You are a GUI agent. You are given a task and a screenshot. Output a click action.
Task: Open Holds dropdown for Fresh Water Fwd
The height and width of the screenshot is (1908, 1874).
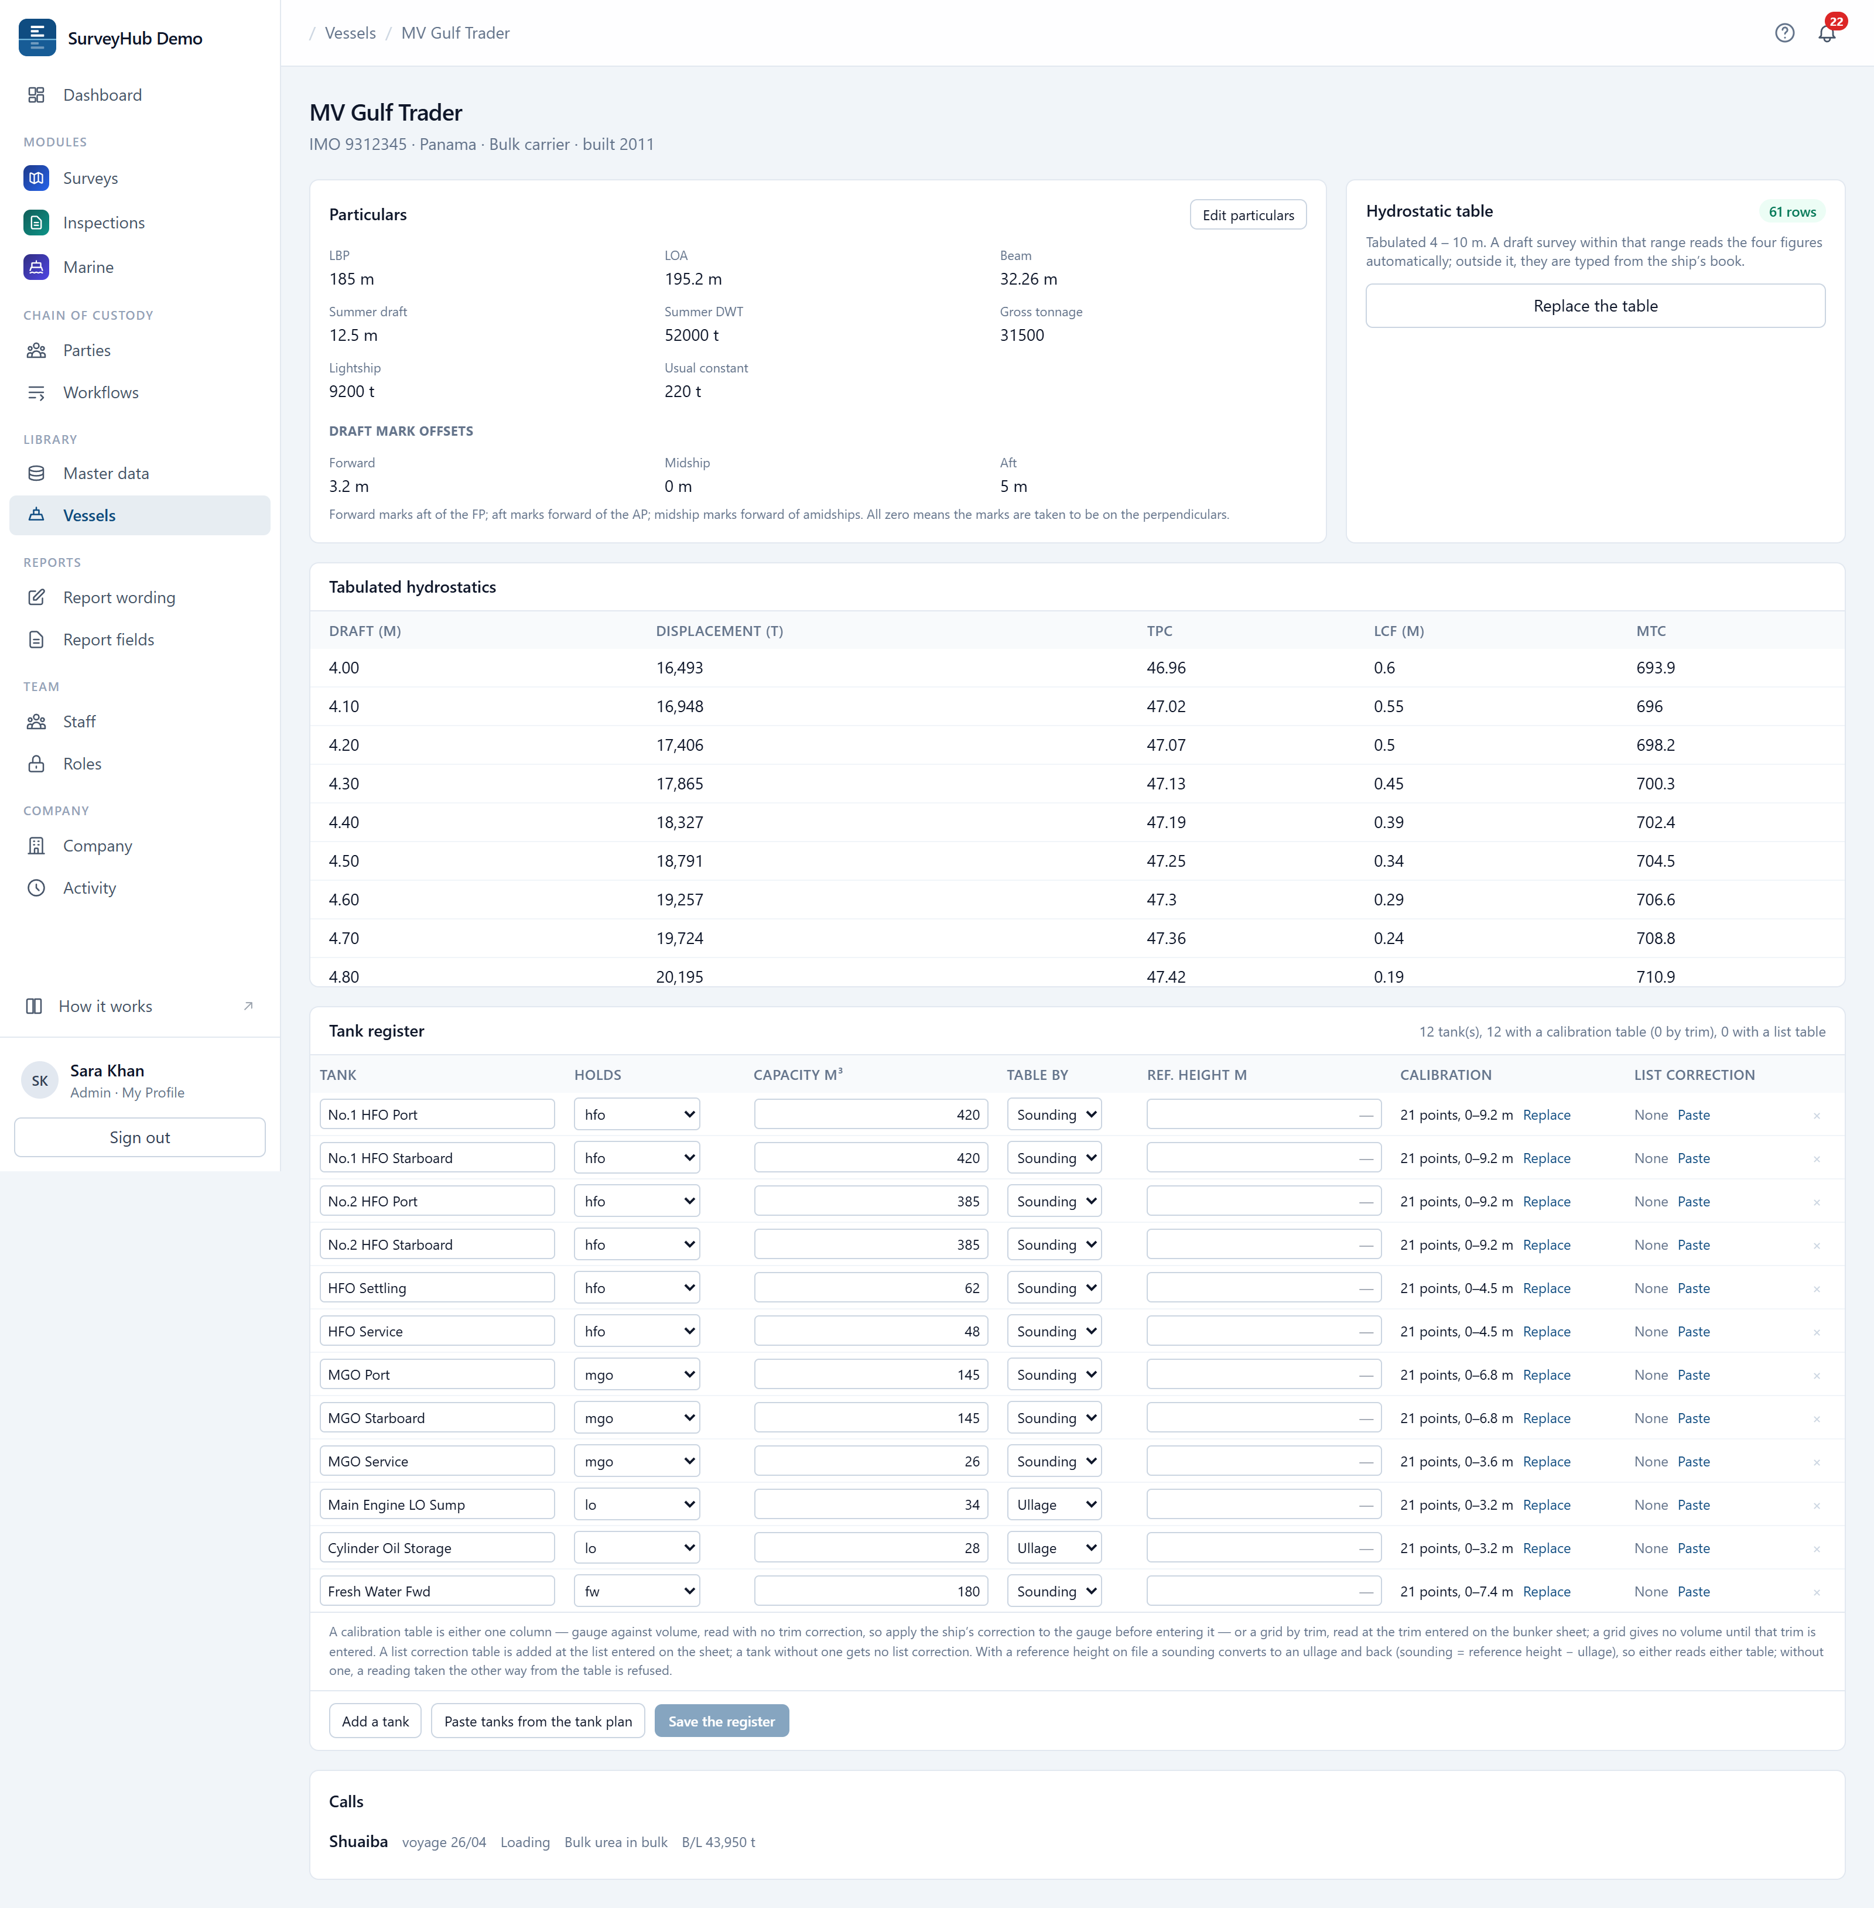point(637,1591)
